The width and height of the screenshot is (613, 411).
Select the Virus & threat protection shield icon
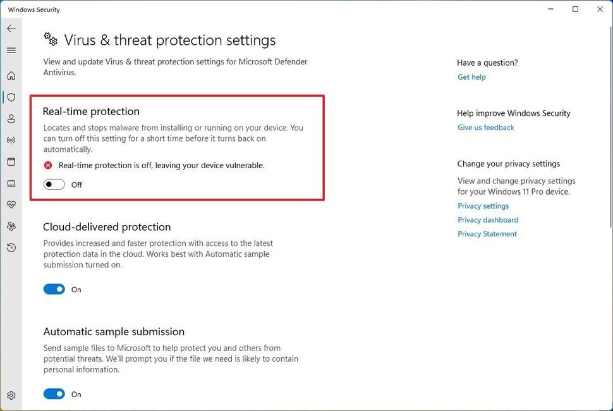11,97
